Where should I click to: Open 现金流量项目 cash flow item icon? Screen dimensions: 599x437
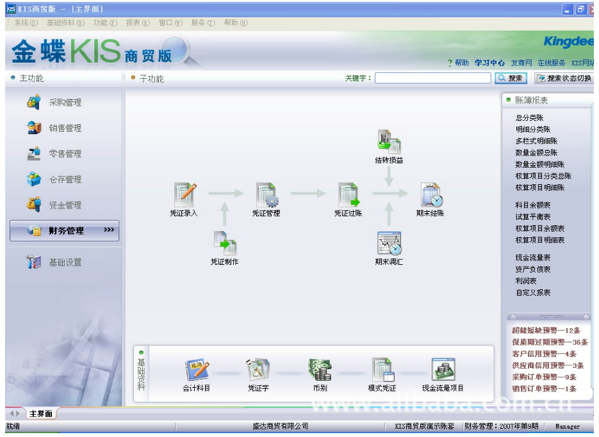(x=443, y=369)
